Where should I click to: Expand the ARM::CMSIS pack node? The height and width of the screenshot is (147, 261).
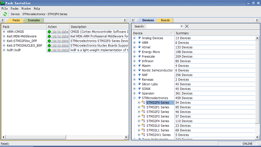4,32
